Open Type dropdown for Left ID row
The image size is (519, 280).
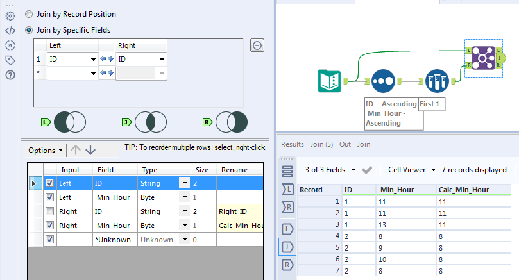pyautogui.click(x=185, y=183)
